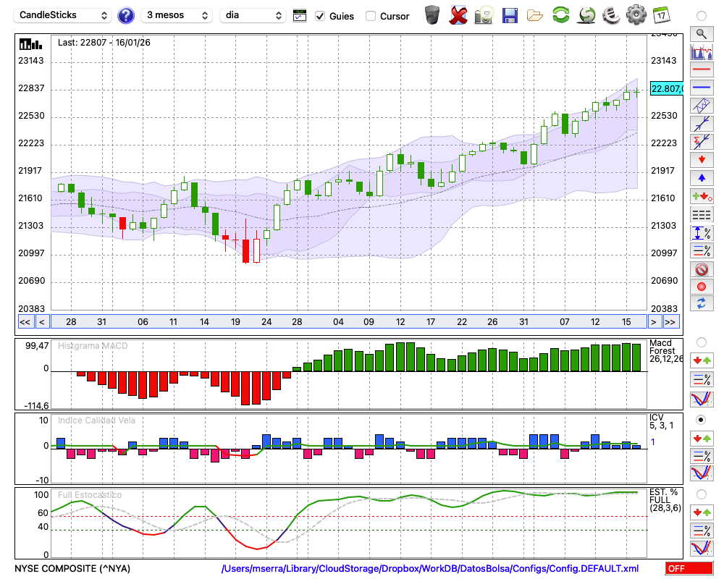Toggle the Guies checkbox
Viewport: 724px width, 579px height.
click(320, 16)
